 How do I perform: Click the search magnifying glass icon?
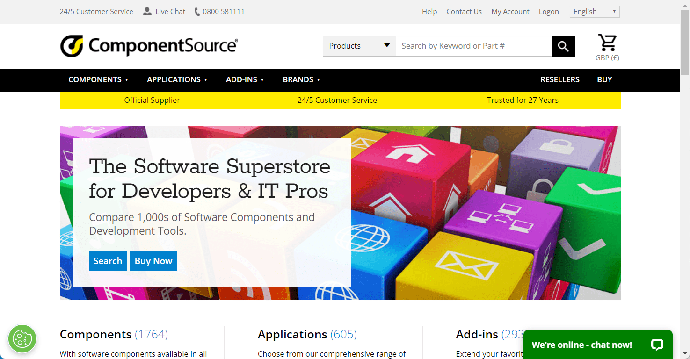tap(563, 46)
